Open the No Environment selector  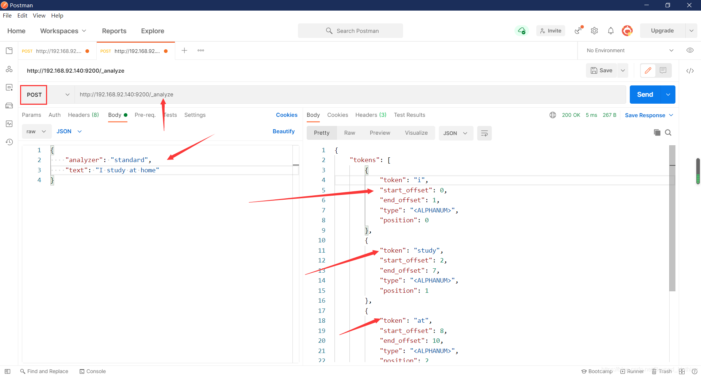click(x=630, y=50)
